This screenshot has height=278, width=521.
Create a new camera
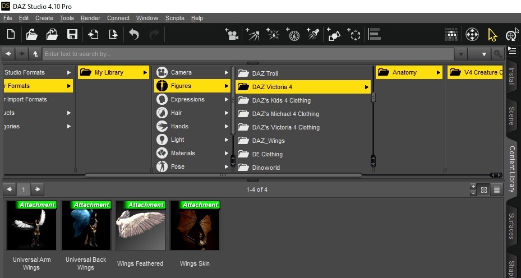tap(231, 34)
